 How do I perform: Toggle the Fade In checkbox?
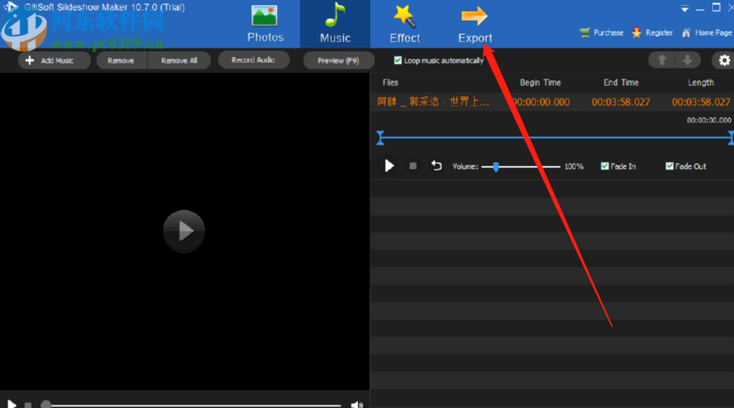(605, 166)
